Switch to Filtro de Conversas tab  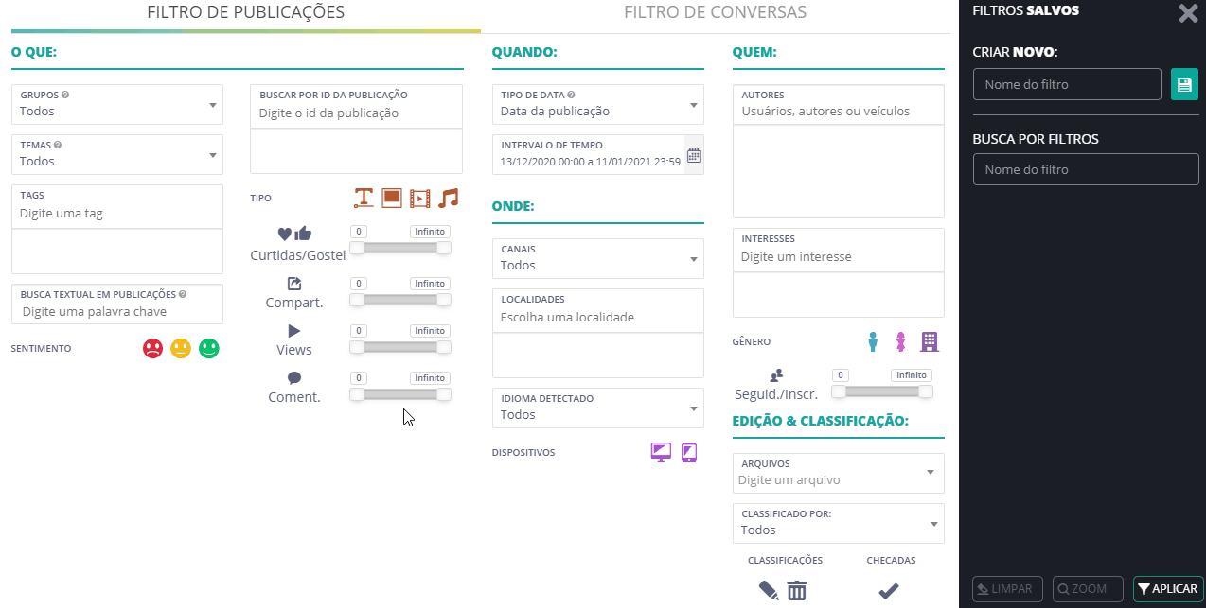pos(716,12)
